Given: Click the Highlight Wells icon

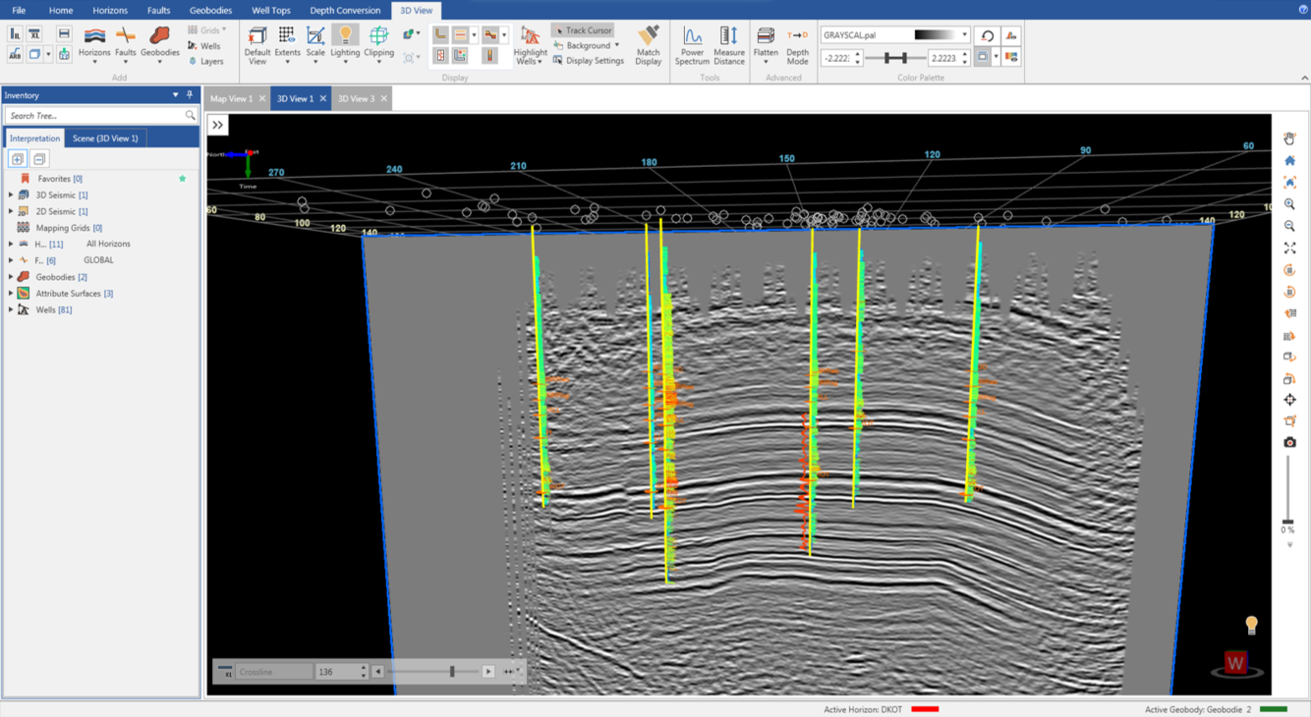Looking at the screenshot, I should pyautogui.click(x=530, y=46).
